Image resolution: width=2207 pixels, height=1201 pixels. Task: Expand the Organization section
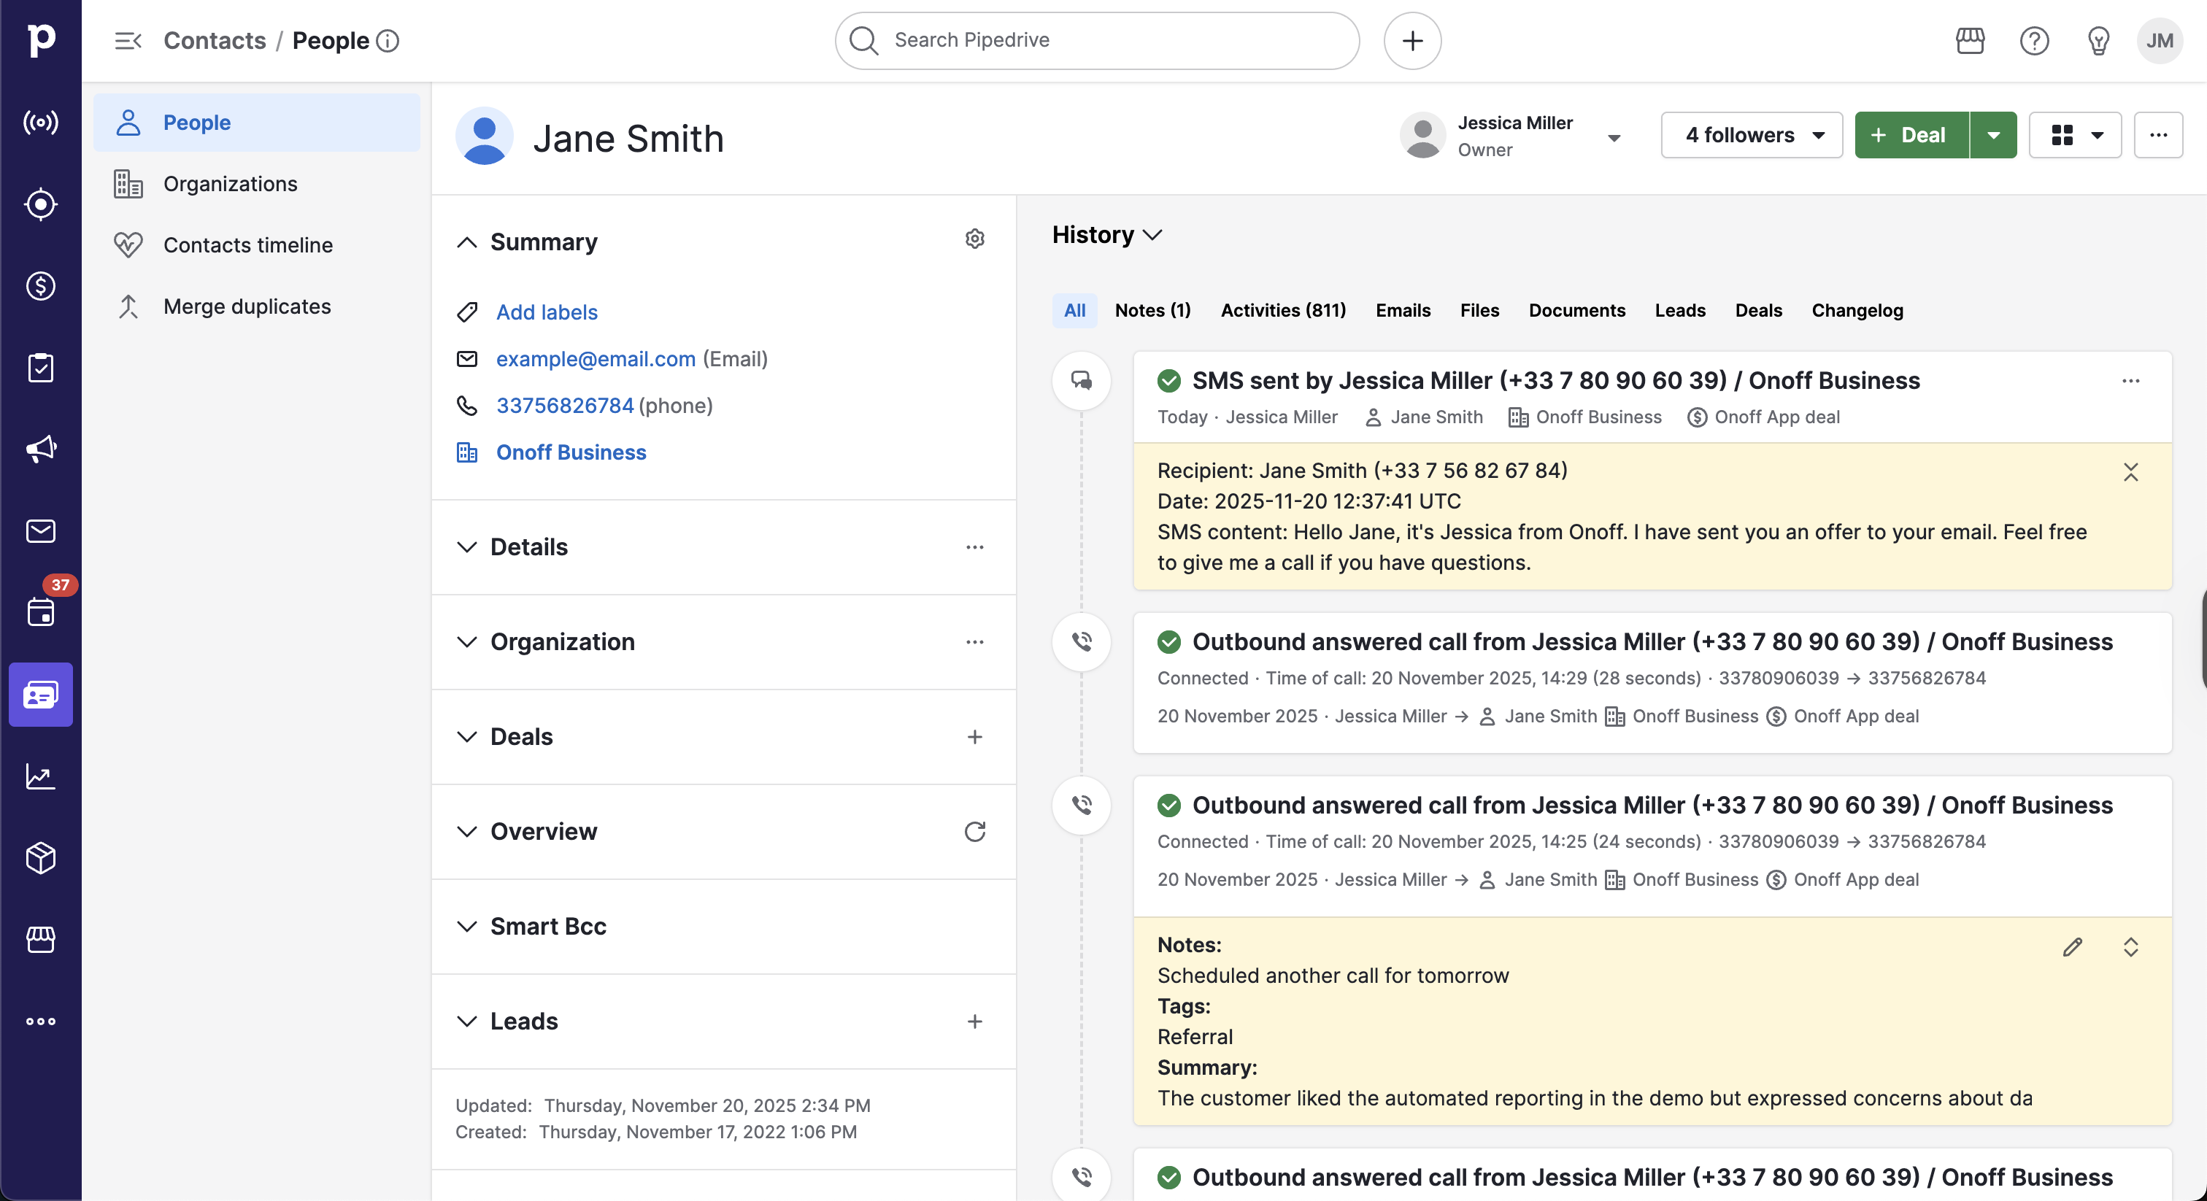coord(466,643)
